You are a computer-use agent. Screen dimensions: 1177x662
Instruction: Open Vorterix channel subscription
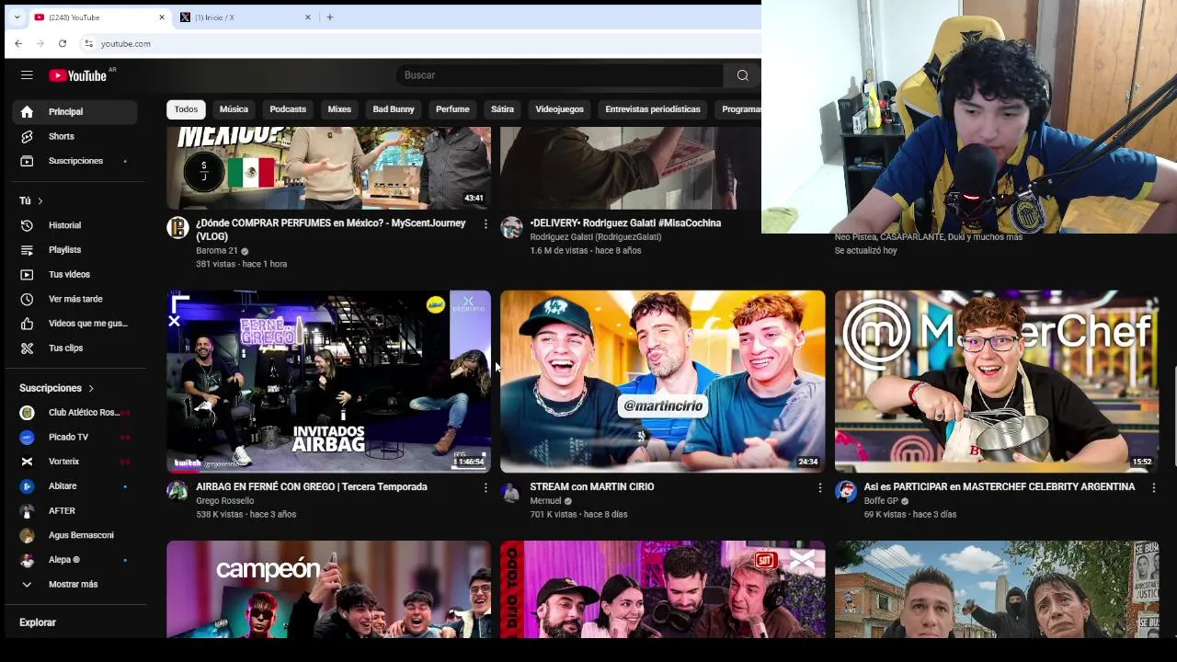point(74,462)
